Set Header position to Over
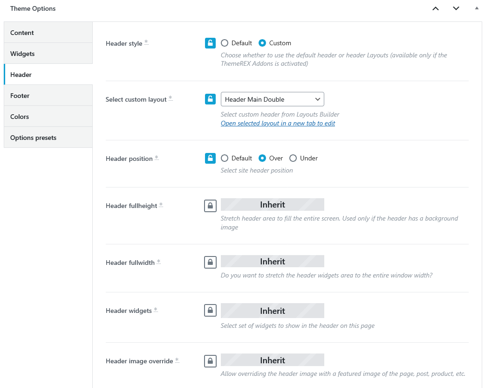The image size is (485, 388). pos(262,158)
